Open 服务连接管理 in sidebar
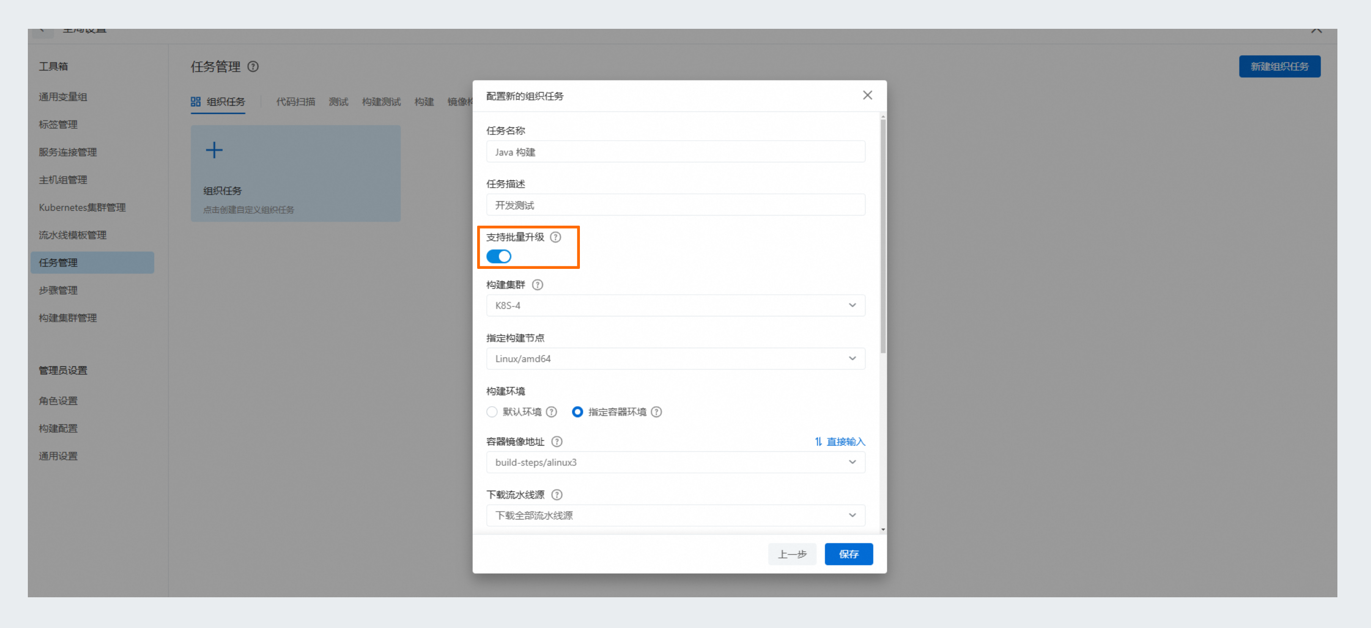Screen dimensions: 1371x628 68,152
